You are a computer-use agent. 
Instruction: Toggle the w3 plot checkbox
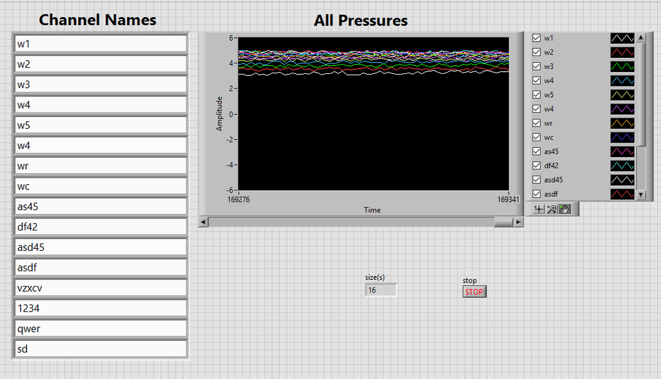tap(536, 66)
